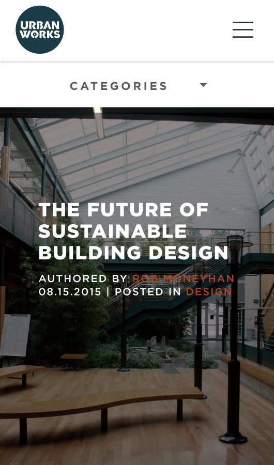Follow the Design category link

pyautogui.click(x=209, y=291)
